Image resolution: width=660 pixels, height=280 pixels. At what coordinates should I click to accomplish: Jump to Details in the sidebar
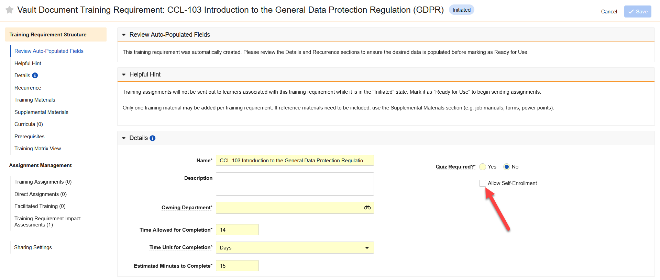(x=22, y=75)
